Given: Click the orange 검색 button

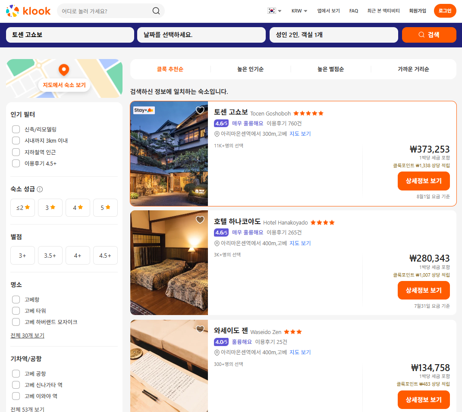Looking at the screenshot, I should (x=429, y=35).
